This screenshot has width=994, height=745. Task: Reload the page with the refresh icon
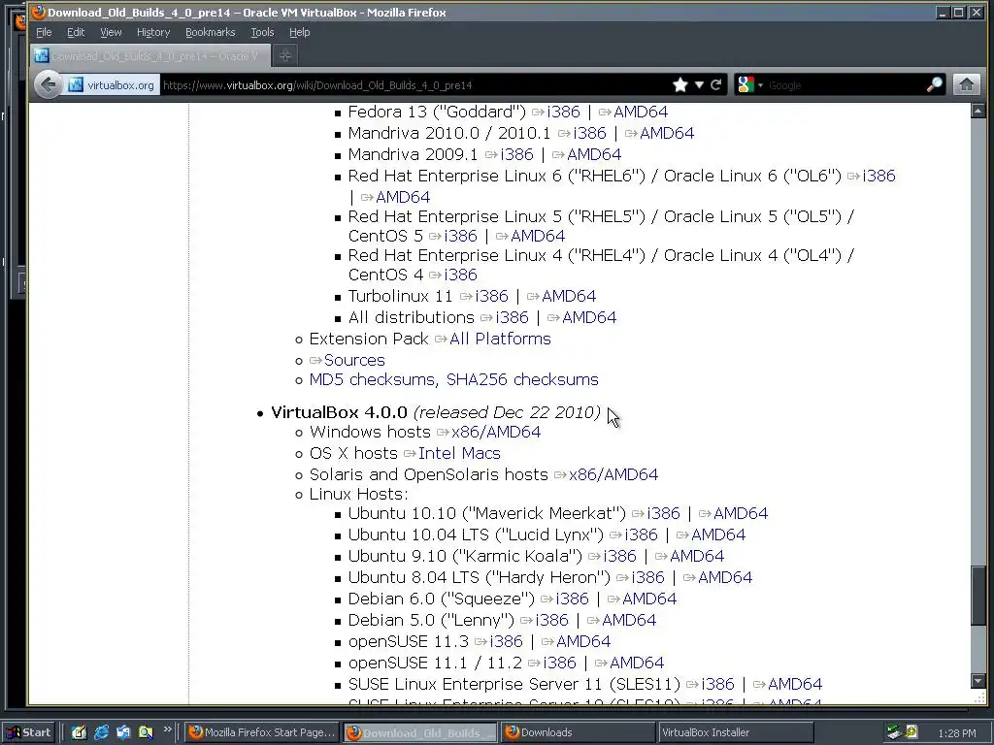(x=715, y=85)
